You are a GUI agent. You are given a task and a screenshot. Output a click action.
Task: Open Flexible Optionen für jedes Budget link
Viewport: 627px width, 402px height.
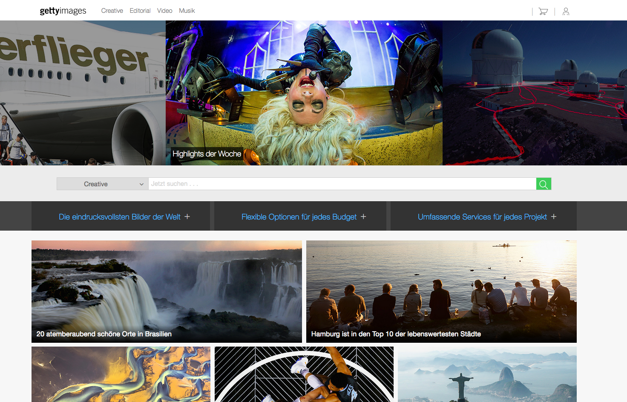tap(299, 217)
